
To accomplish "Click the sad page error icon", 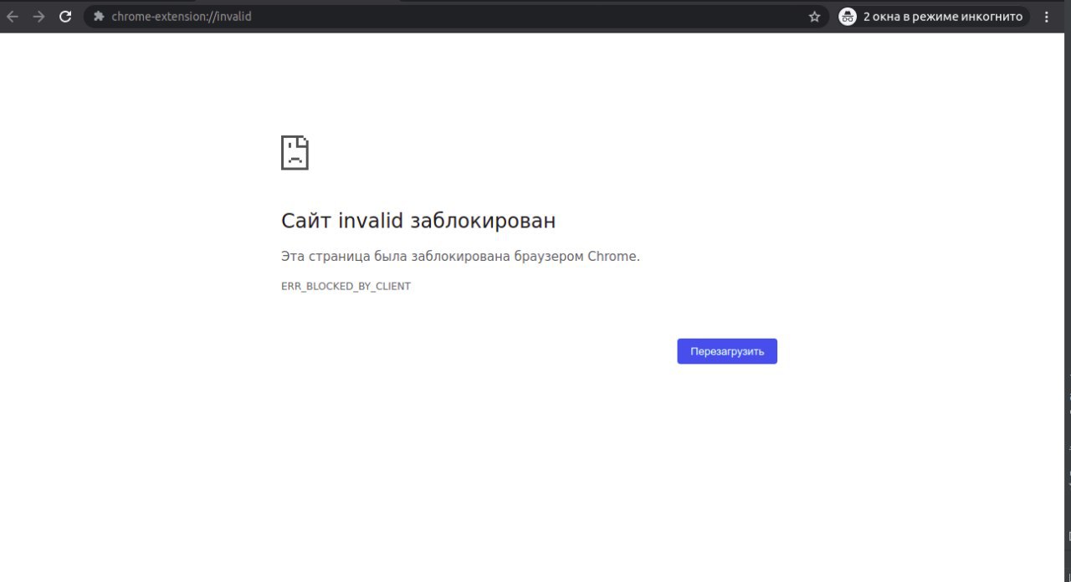I will click(x=295, y=153).
